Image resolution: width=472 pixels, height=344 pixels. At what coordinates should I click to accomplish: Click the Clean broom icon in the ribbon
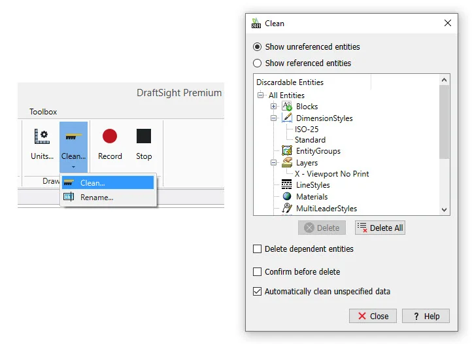click(73, 137)
